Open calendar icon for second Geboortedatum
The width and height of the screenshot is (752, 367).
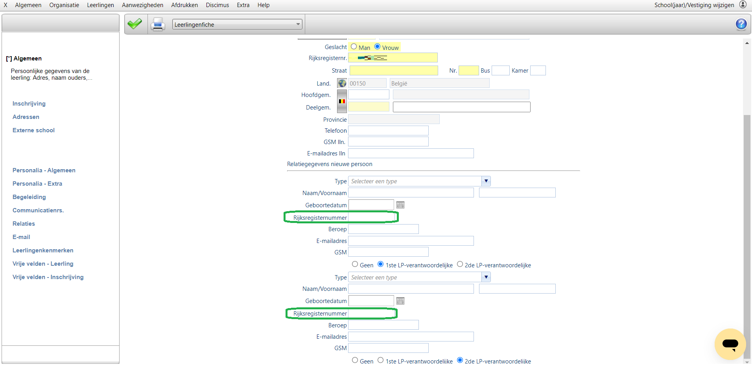pos(400,301)
